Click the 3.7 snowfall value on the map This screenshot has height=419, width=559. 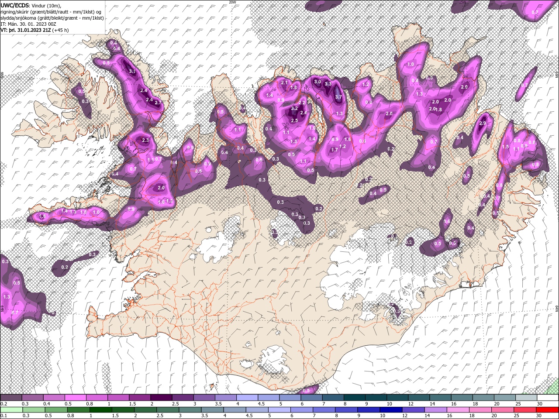click(338, 97)
